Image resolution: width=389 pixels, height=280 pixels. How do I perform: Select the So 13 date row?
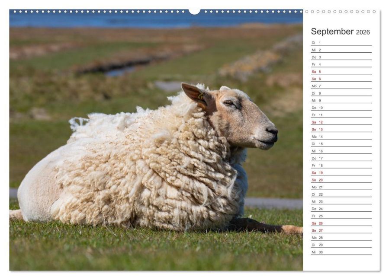click(x=341, y=129)
